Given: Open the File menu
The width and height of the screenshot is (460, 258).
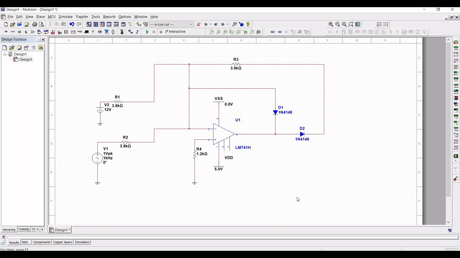Looking at the screenshot, I should (x=10, y=17).
